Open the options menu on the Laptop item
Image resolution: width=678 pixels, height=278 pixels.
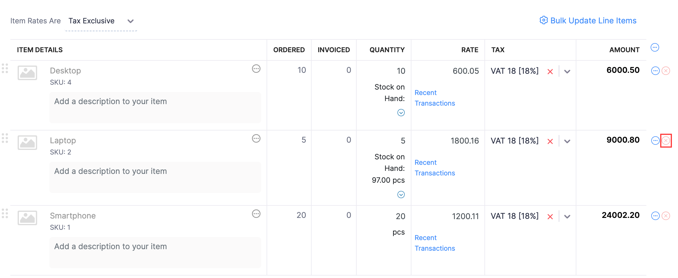(256, 139)
